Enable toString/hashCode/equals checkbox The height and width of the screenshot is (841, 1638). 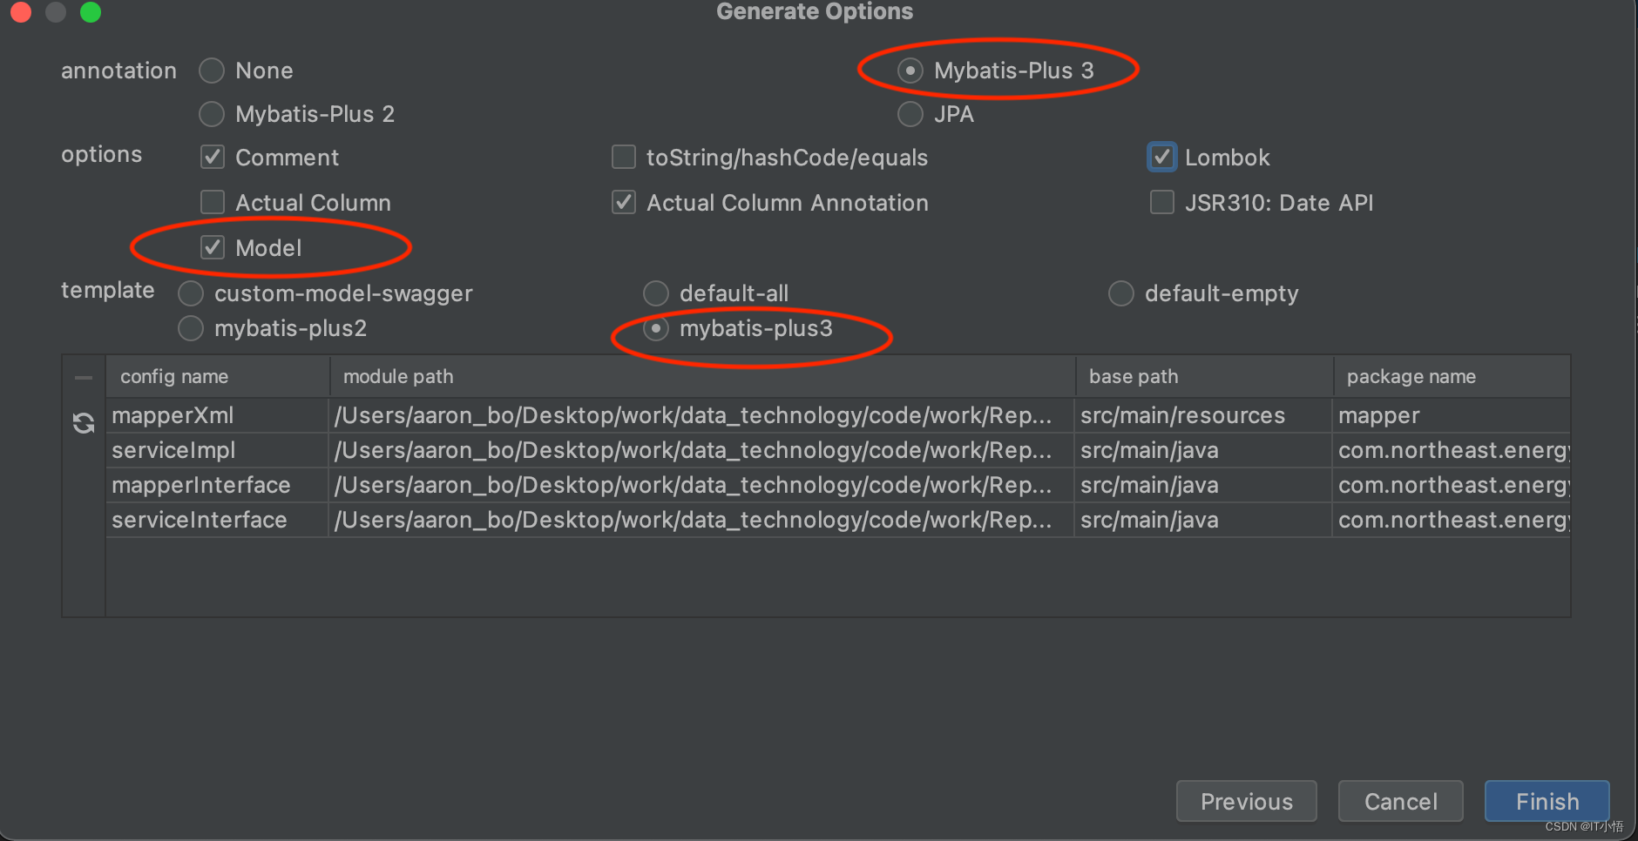tap(624, 158)
